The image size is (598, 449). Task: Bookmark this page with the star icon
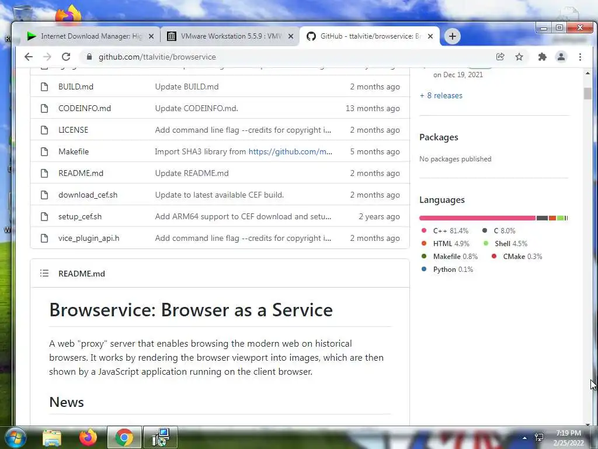coord(519,57)
